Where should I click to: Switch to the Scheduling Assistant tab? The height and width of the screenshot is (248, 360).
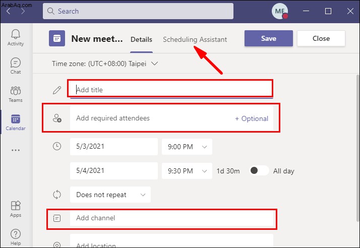[x=195, y=39]
